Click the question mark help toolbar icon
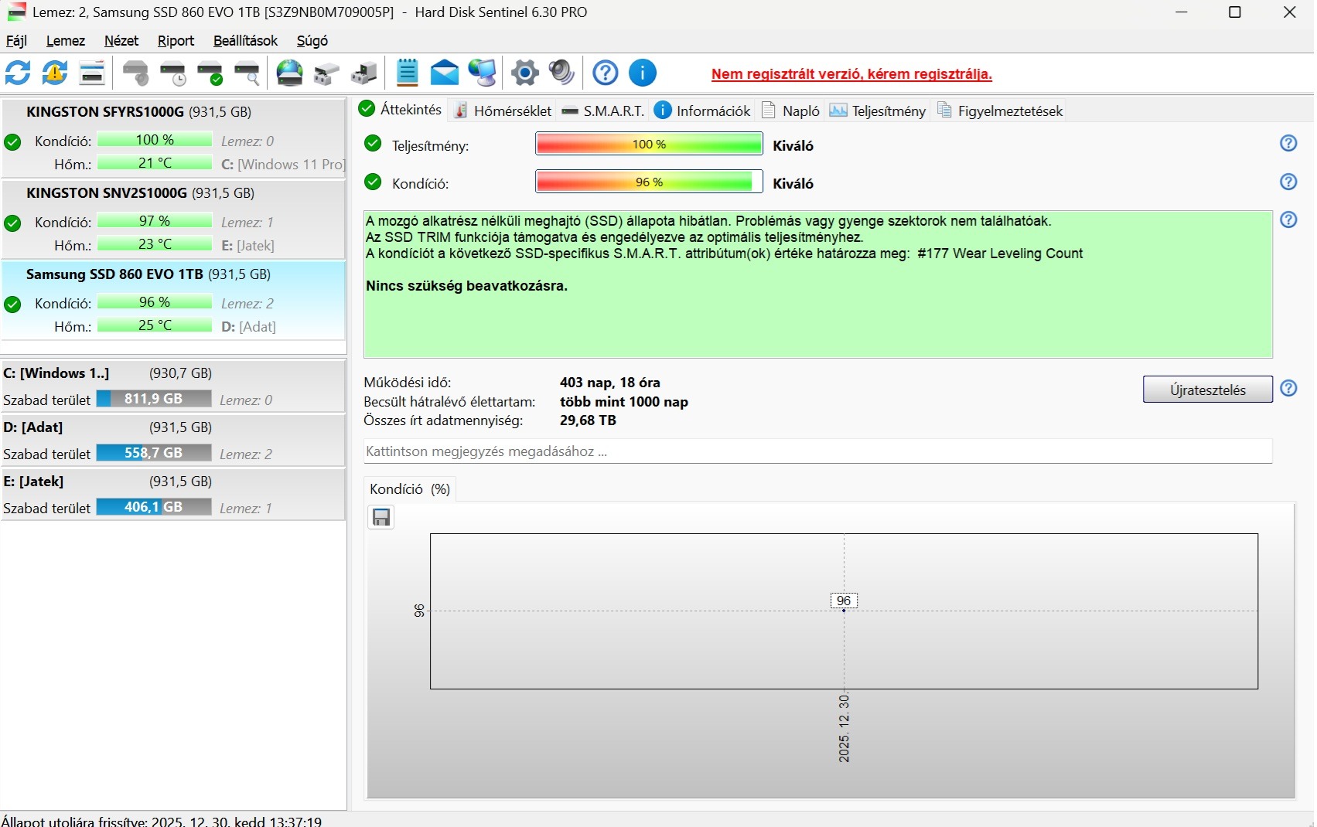The image size is (1317, 827). [x=605, y=73]
